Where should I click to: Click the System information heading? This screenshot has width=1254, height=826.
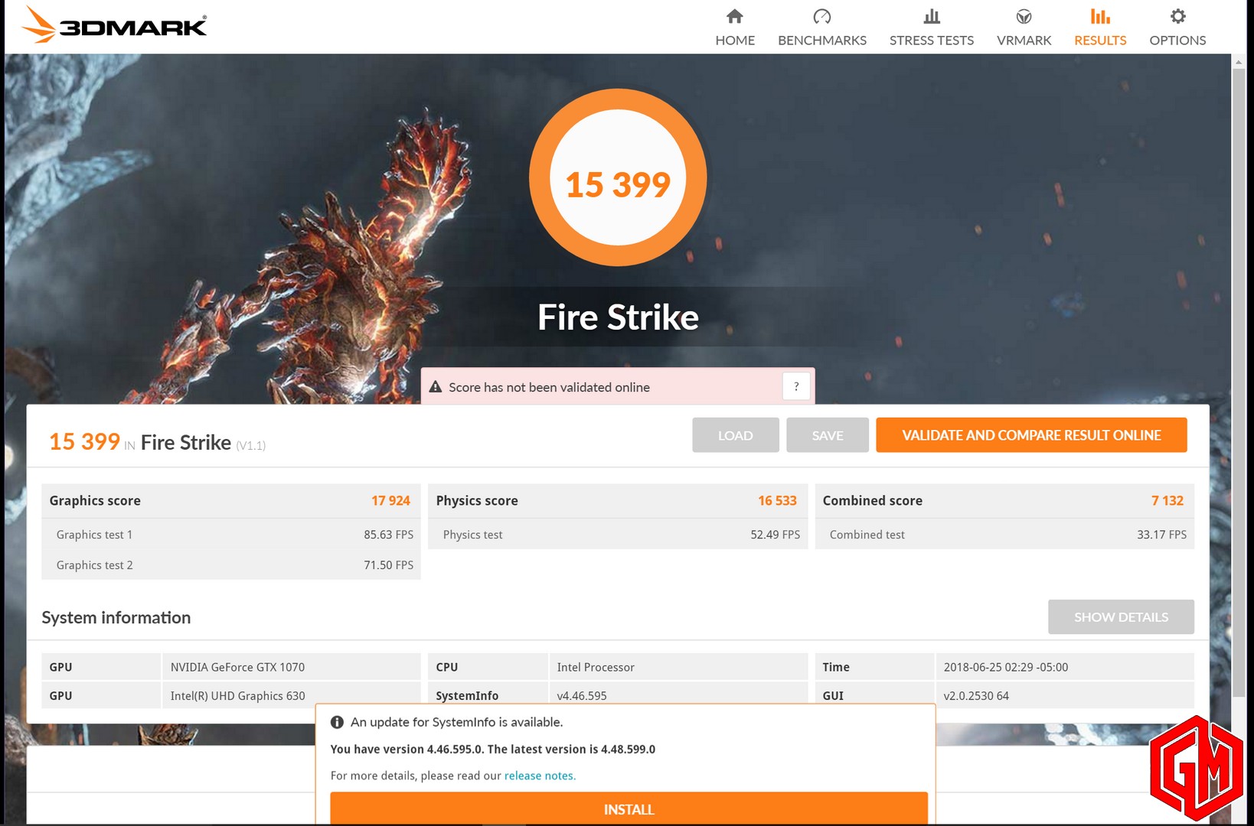[x=116, y=617]
